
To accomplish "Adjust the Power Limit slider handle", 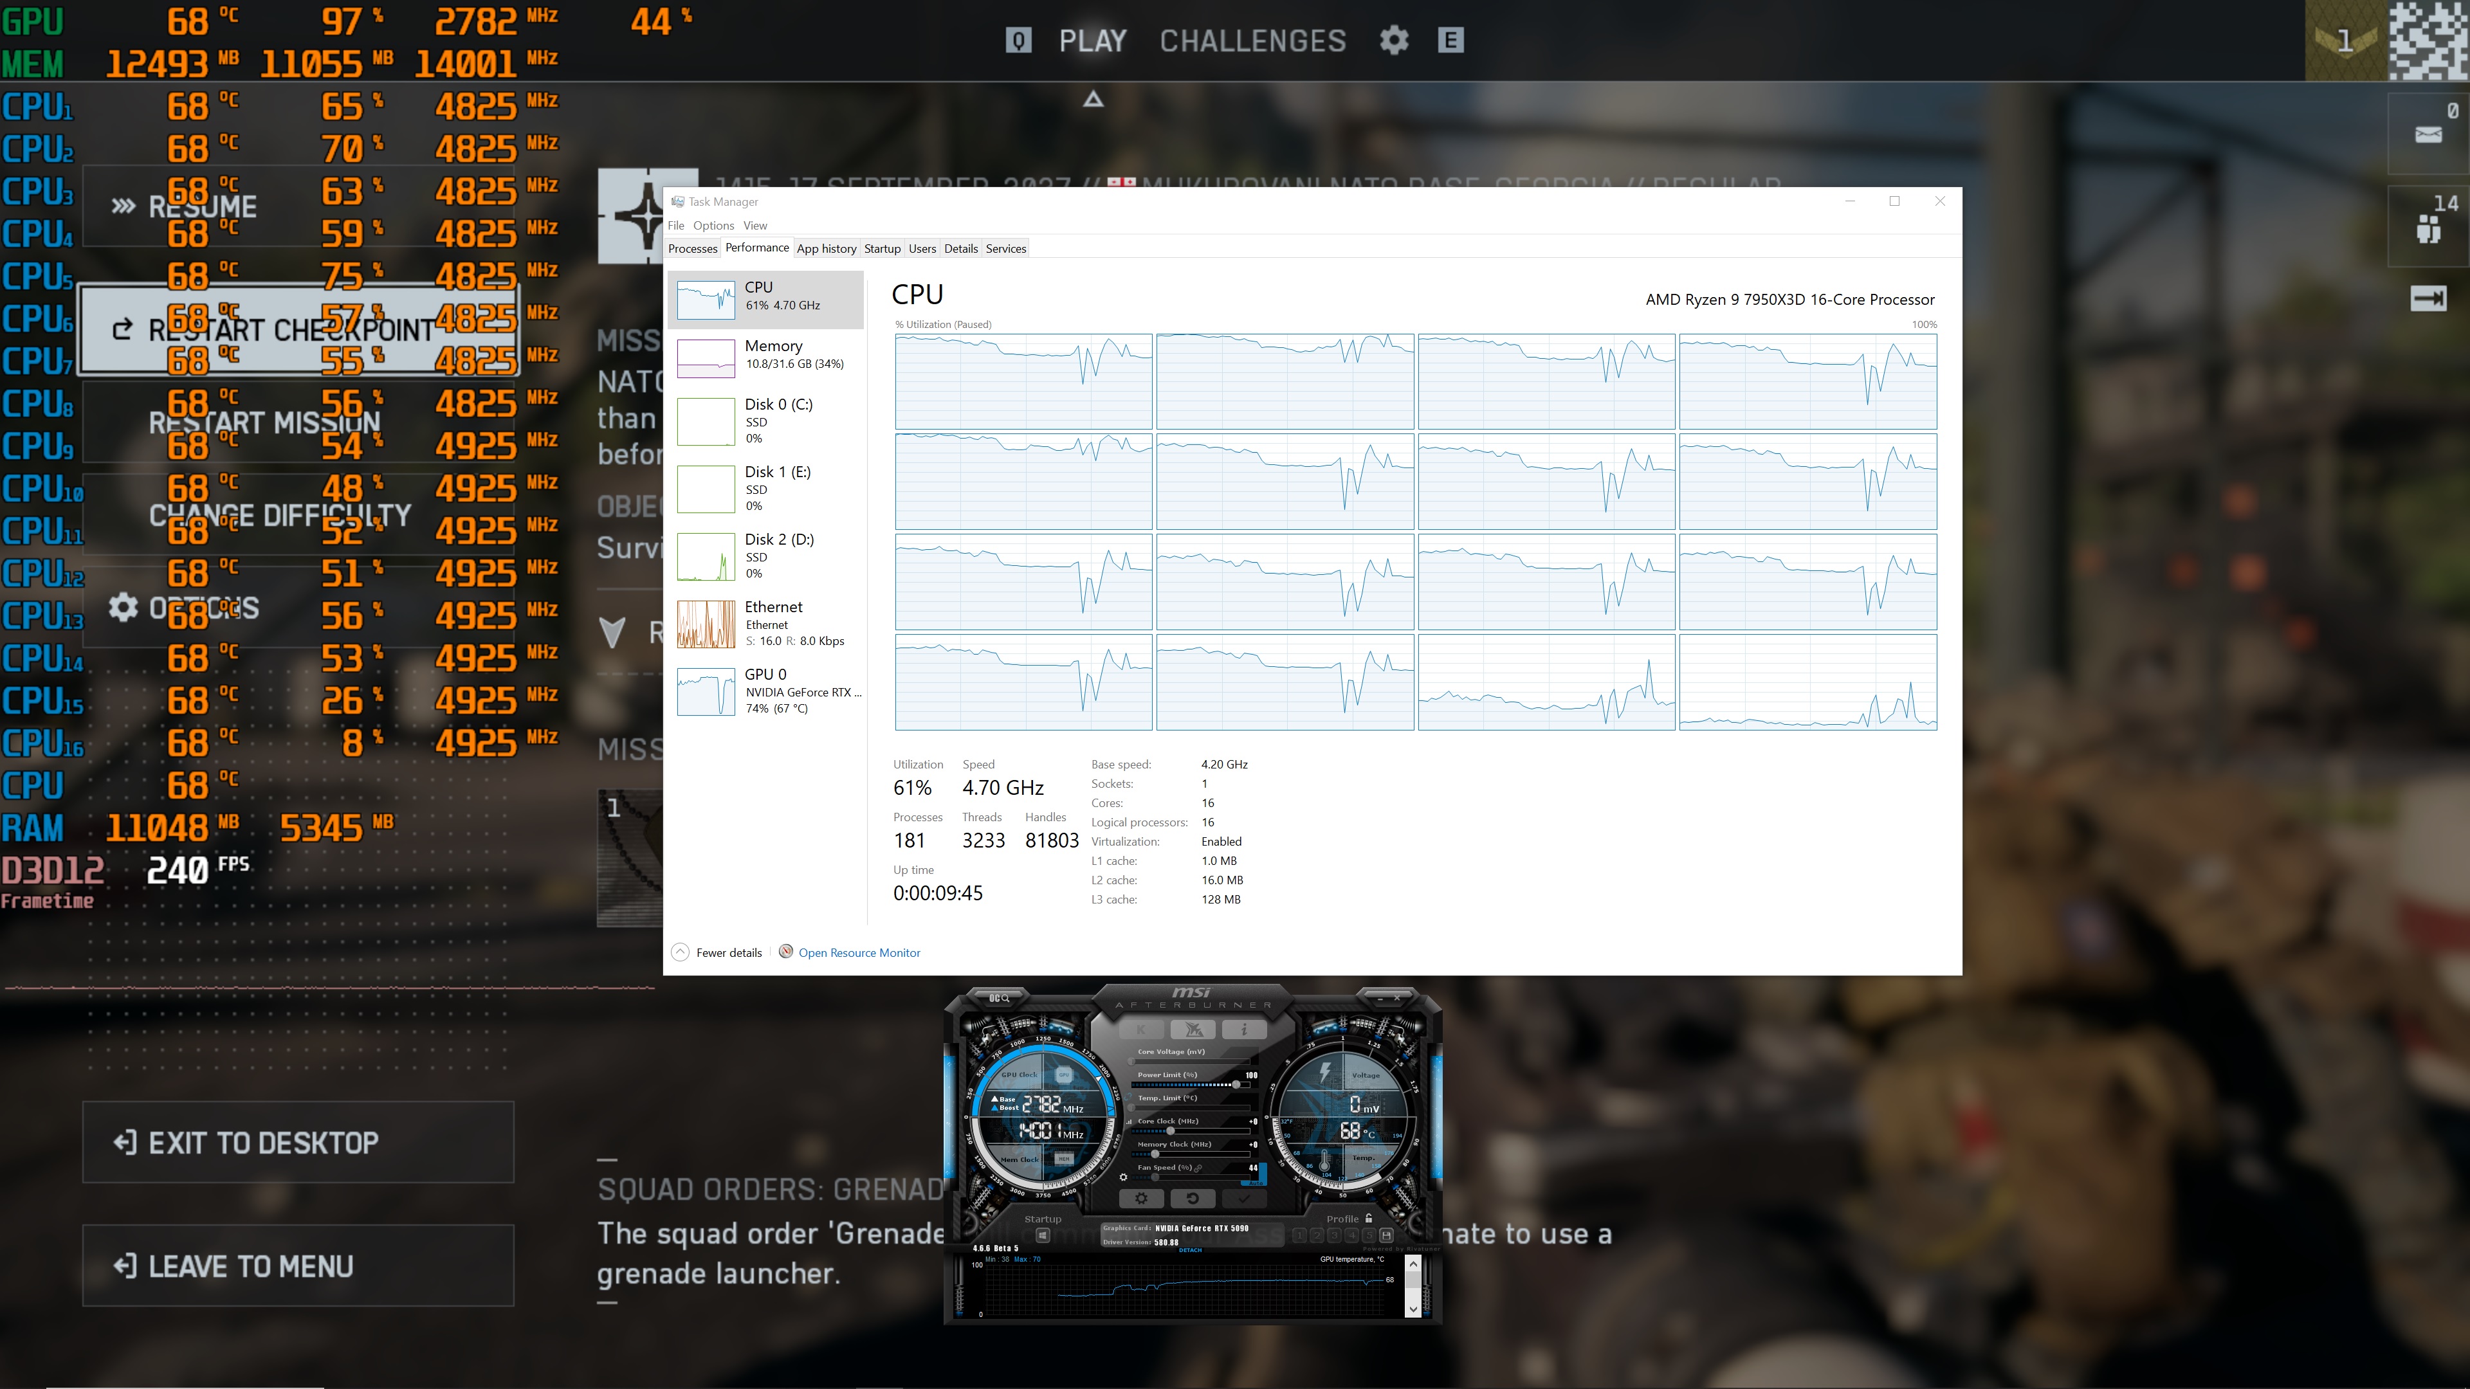I will 1237,1085.
